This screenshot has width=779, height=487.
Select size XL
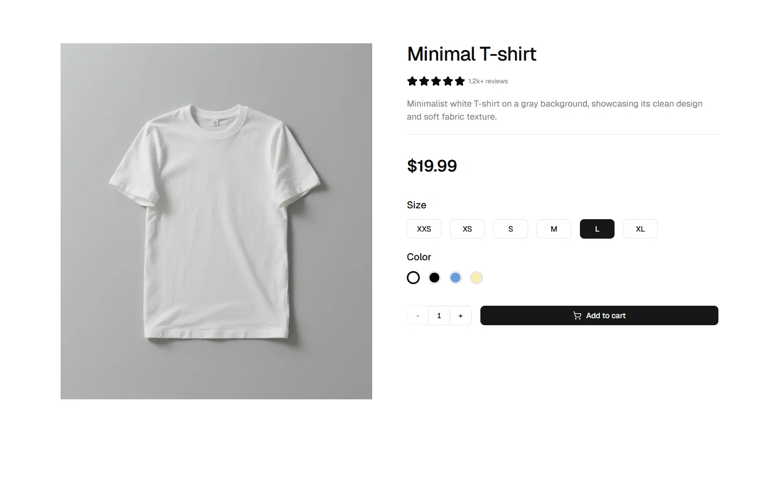click(x=640, y=228)
